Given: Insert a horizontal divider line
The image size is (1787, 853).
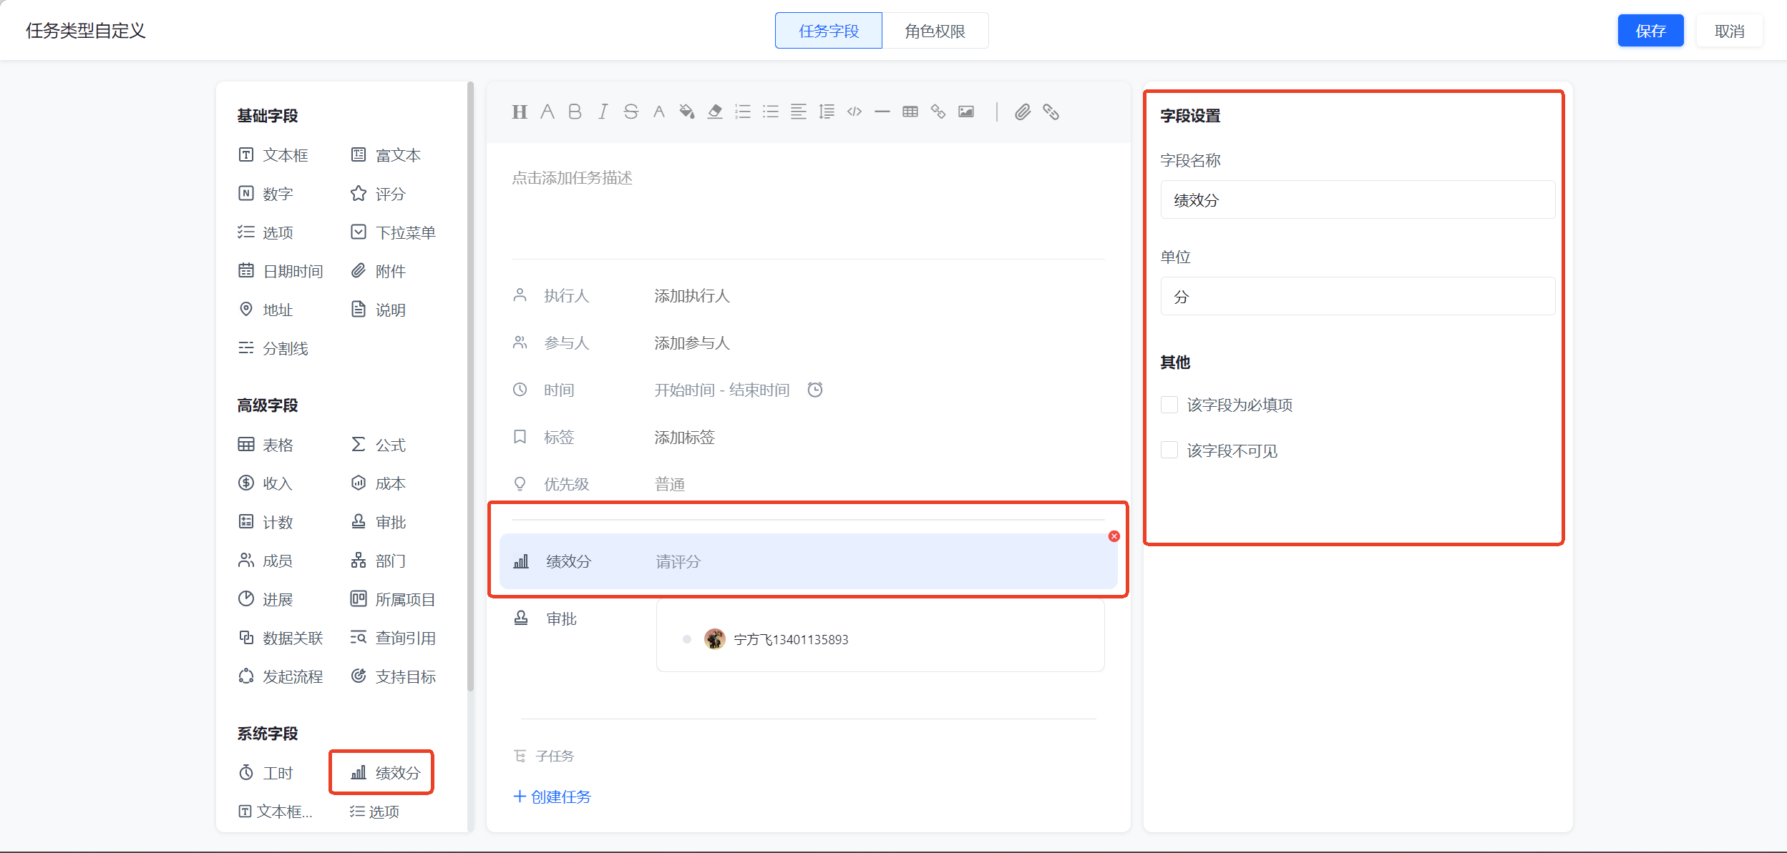Looking at the screenshot, I should (882, 112).
